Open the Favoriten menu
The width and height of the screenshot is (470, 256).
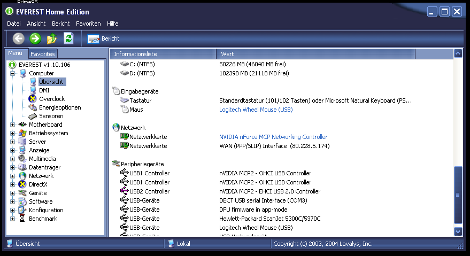pos(88,24)
